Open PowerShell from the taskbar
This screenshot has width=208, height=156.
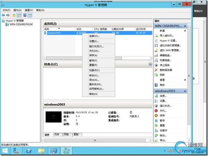pyautogui.click(x=29, y=151)
